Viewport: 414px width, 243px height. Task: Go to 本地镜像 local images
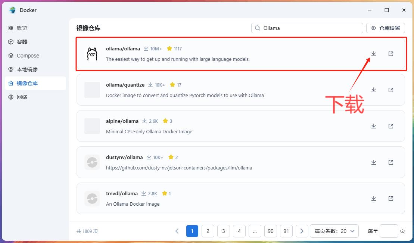tap(27, 69)
